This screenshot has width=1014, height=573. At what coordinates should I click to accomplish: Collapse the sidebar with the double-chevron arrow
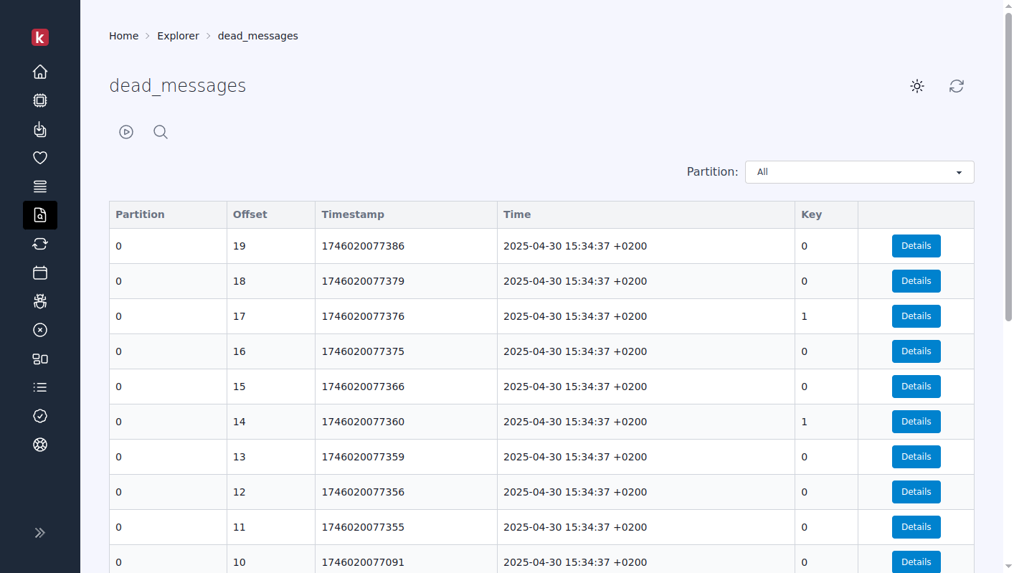point(40,532)
